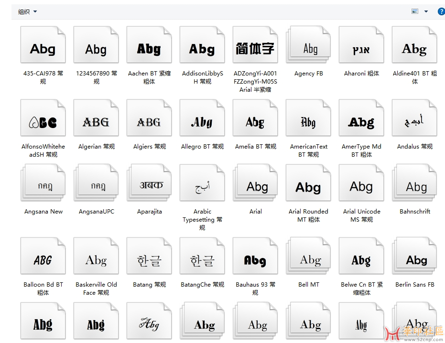The height and width of the screenshot is (343, 445).
Task: Select the AngsanaUPC font family icon
Action: [x=96, y=182]
